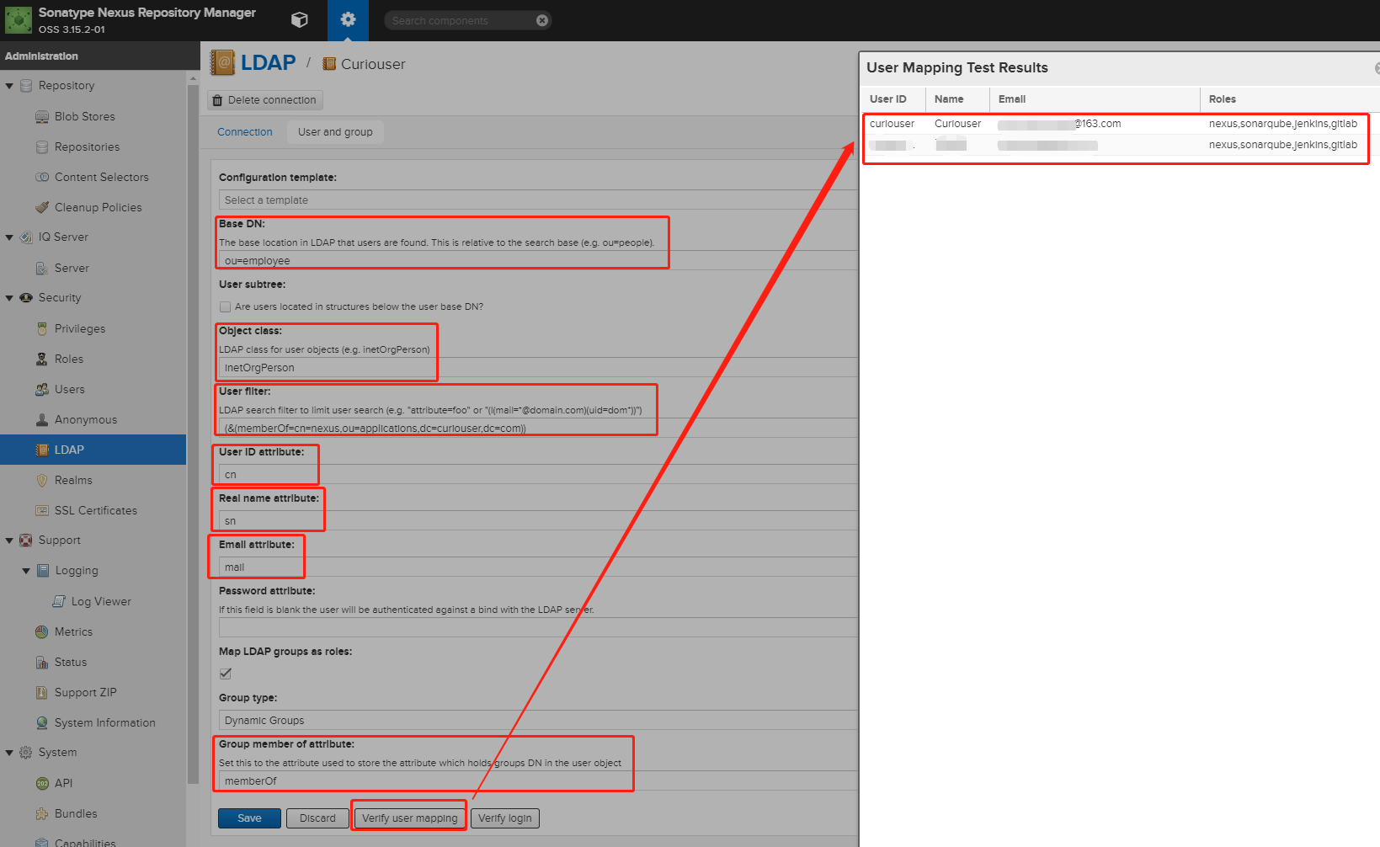Toggle the User subtree checkbox

226,307
